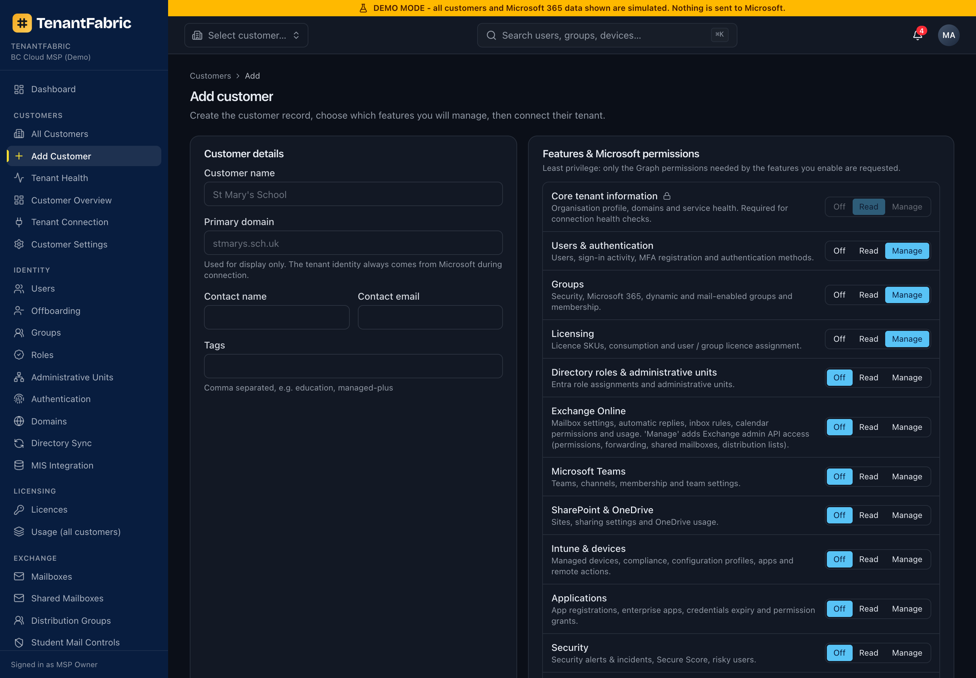Screen dimensions: 976x678
Task: Open Distribution Groups in sidebar
Action: click(84, 621)
